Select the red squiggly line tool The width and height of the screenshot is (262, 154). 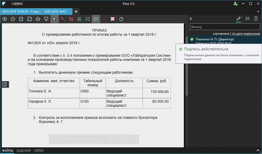click(71, 19)
